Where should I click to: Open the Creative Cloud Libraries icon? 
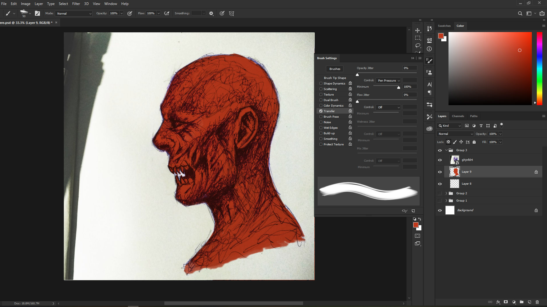[429, 129]
